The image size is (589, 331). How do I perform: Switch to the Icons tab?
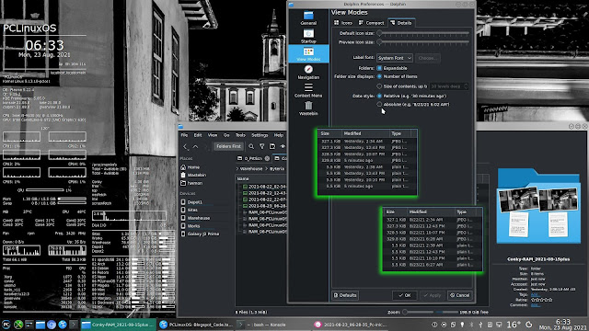click(x=343, y=23)
